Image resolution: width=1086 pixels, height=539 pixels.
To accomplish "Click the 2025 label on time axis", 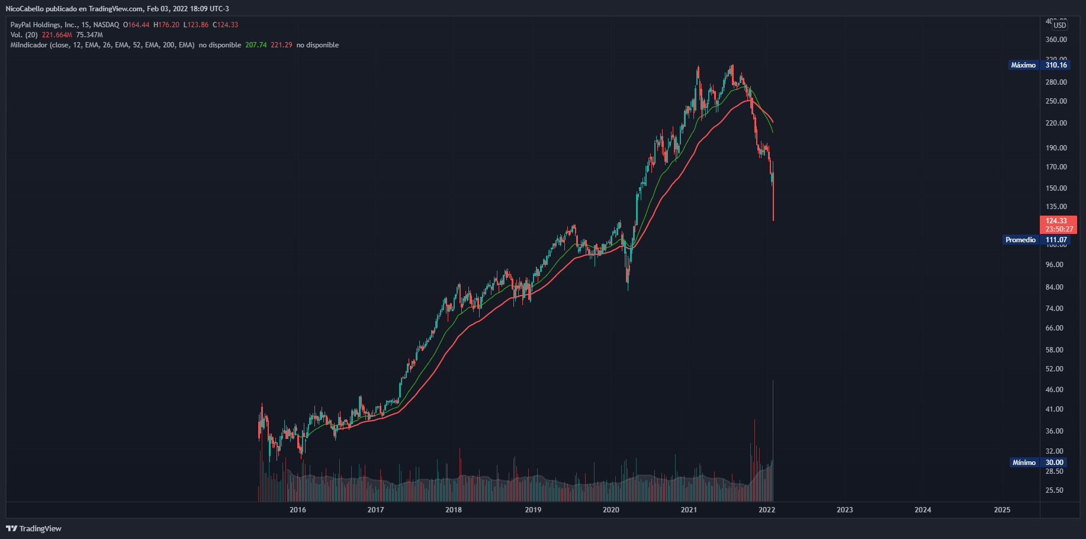I will pyautogui.click(x=1003, y=510).
